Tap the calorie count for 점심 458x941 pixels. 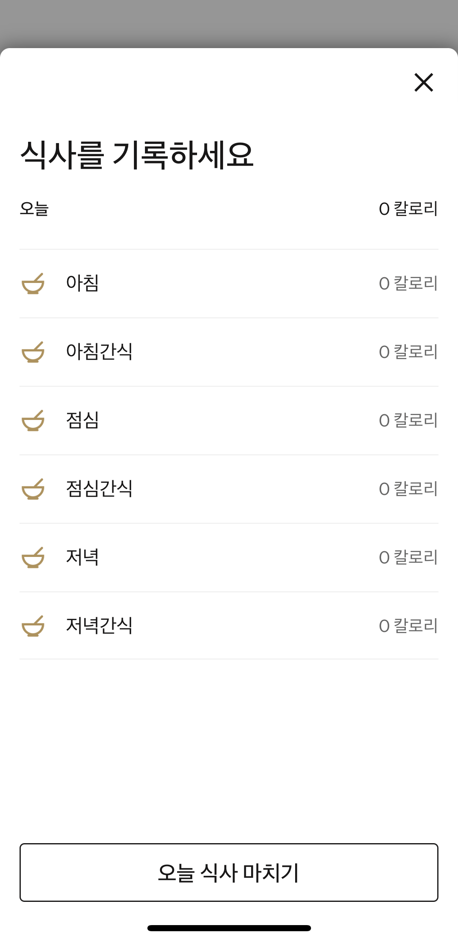pyautogui.click(x=408, y=420)
